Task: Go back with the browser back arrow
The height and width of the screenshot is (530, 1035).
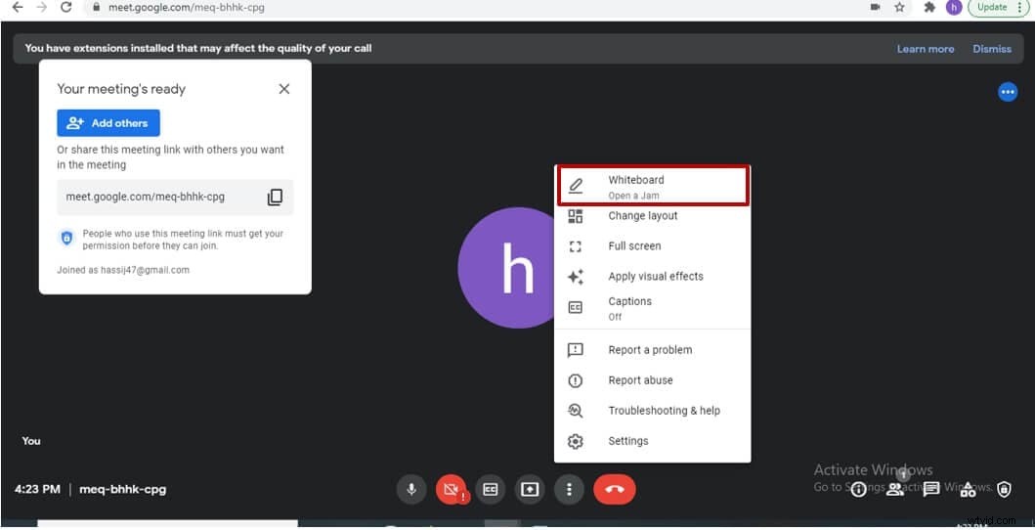Action: click(x=18, y=7)
